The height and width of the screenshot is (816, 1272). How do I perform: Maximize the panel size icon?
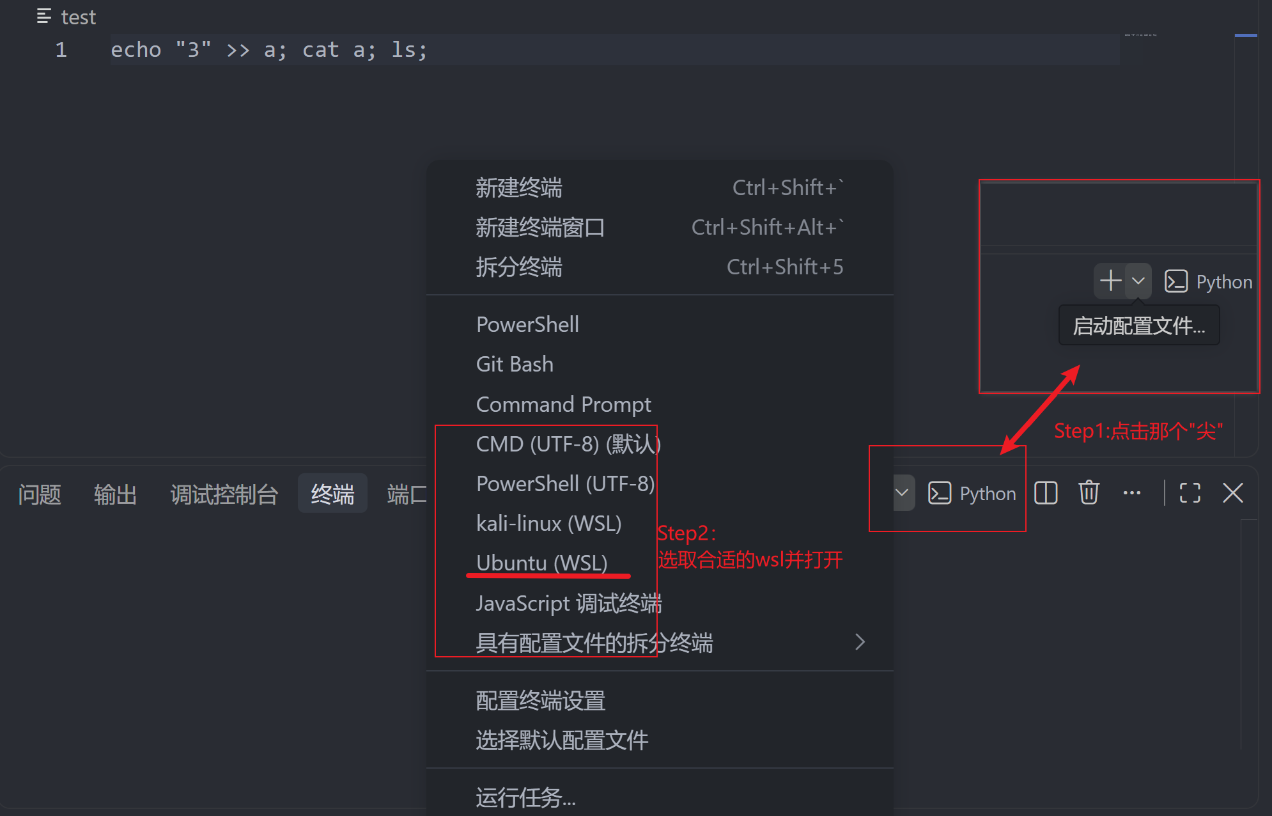[x=1190, y=493]
